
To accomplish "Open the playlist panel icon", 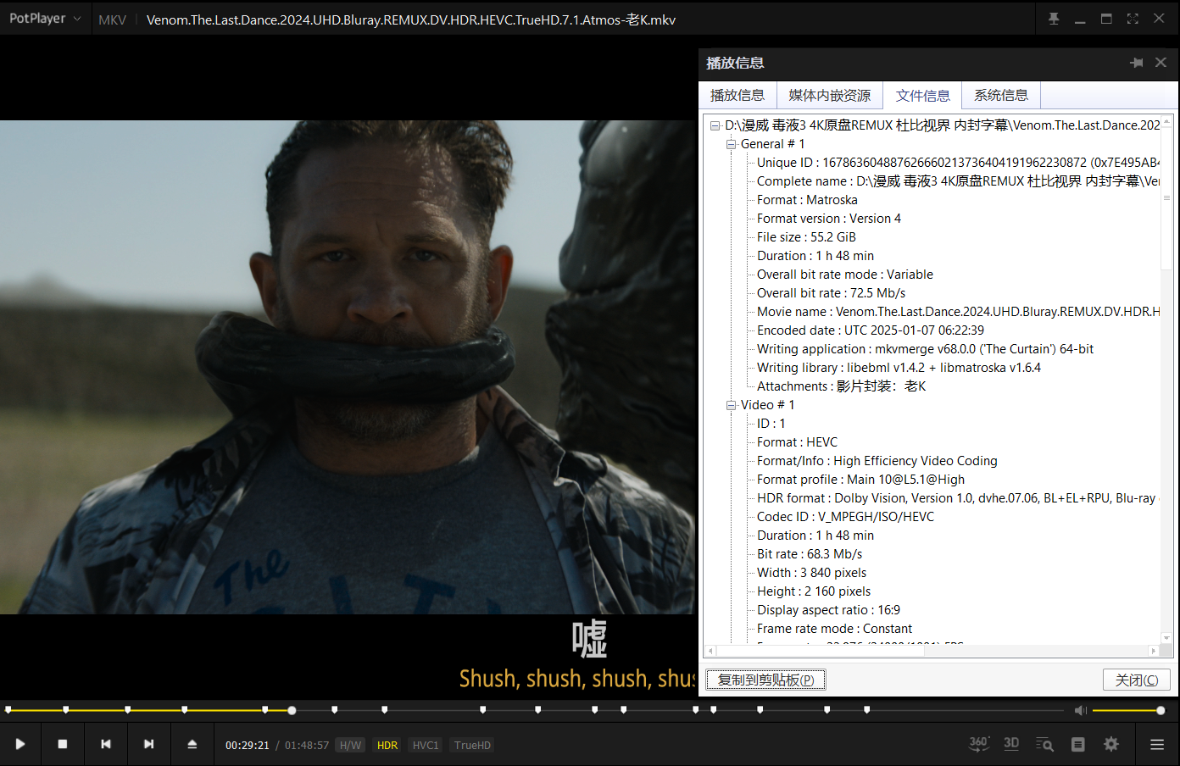I will coord(1078,744).
